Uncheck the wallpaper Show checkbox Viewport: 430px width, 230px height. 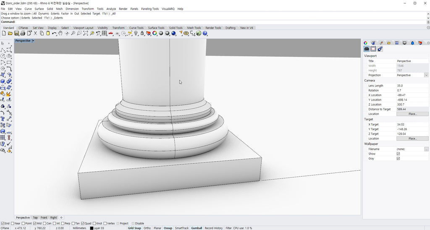398,154
